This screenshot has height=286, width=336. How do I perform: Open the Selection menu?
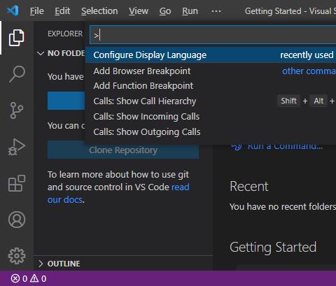pos(99,11)
